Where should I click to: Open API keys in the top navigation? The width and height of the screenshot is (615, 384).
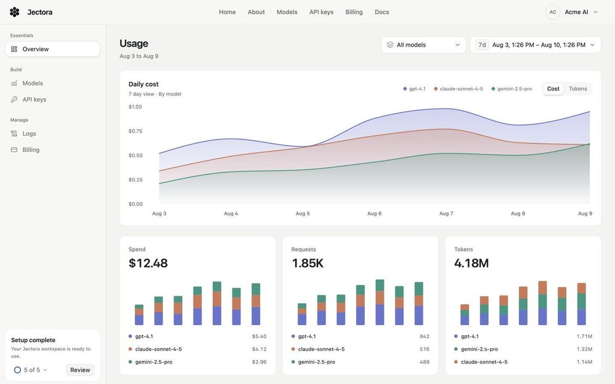(x=321, y=12)
